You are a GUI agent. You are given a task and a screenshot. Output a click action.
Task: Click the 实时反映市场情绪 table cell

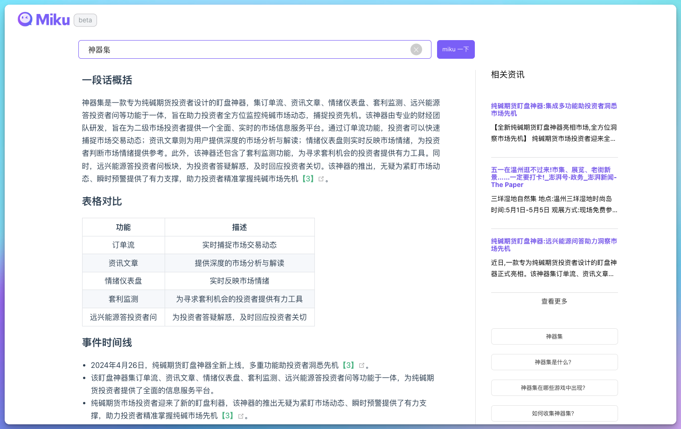click(240, 281)
